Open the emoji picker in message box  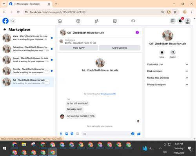[x=132, y=134]
